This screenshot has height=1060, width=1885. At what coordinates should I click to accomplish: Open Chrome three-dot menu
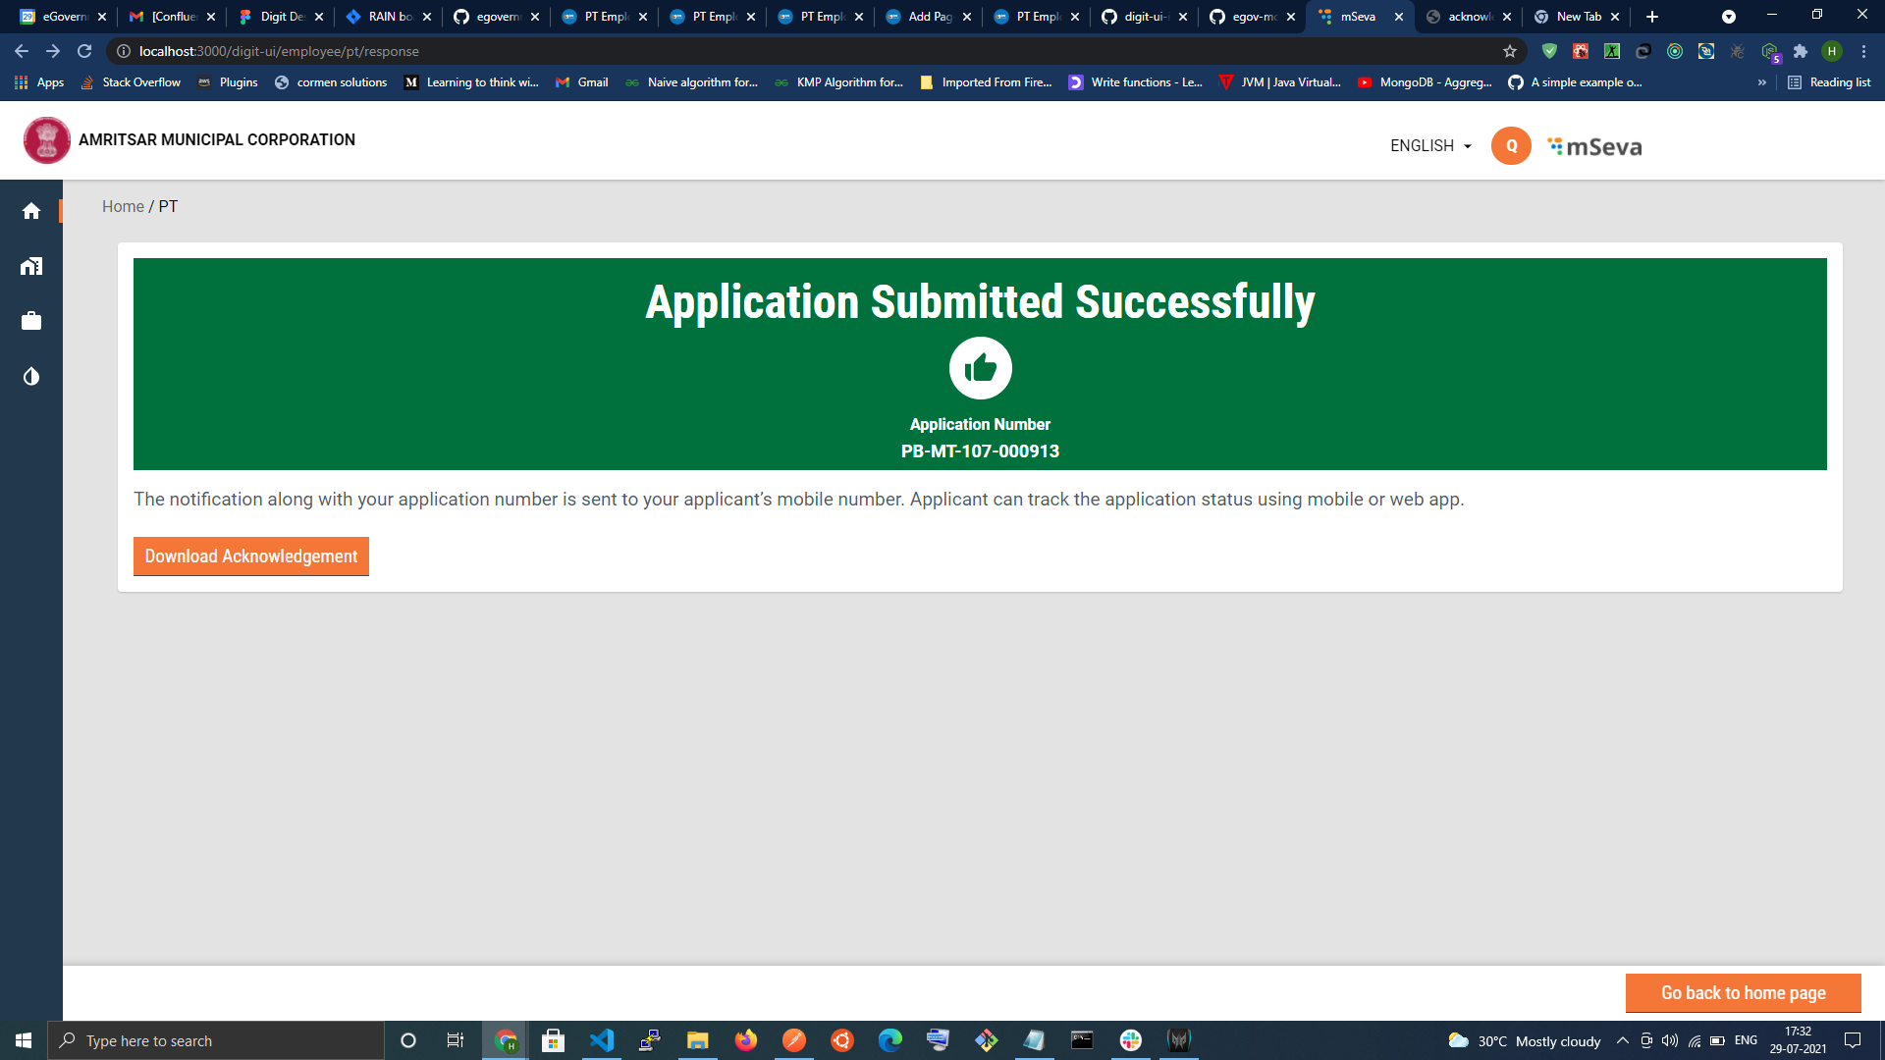click(1863, 51)
